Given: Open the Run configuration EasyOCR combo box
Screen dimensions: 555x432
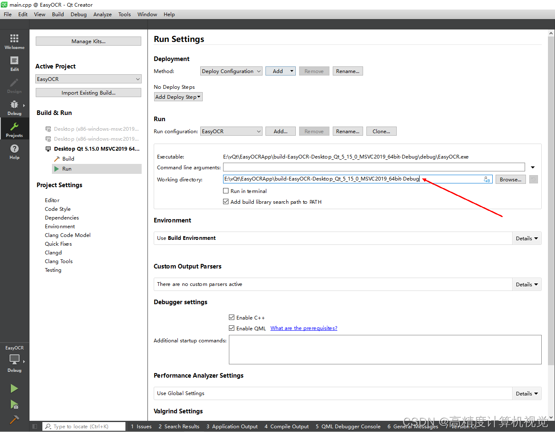Looking at the screenshot, I should (x=231, y=131).
